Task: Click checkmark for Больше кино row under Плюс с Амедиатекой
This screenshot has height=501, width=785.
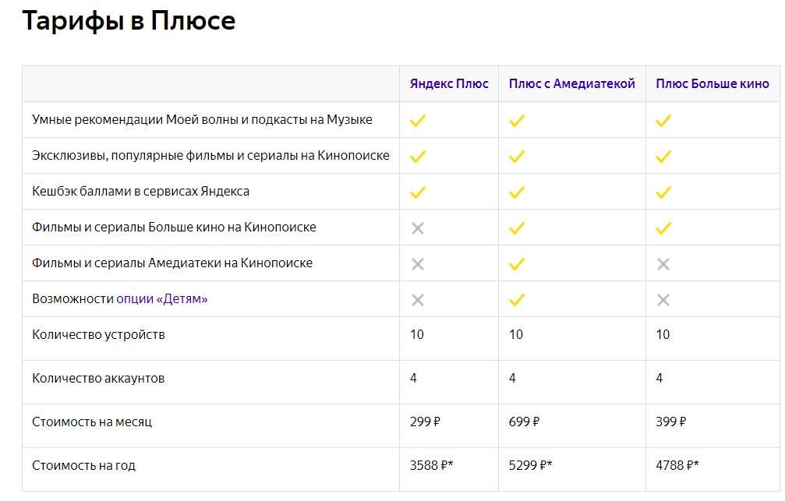Action: [x=517, y=228]
